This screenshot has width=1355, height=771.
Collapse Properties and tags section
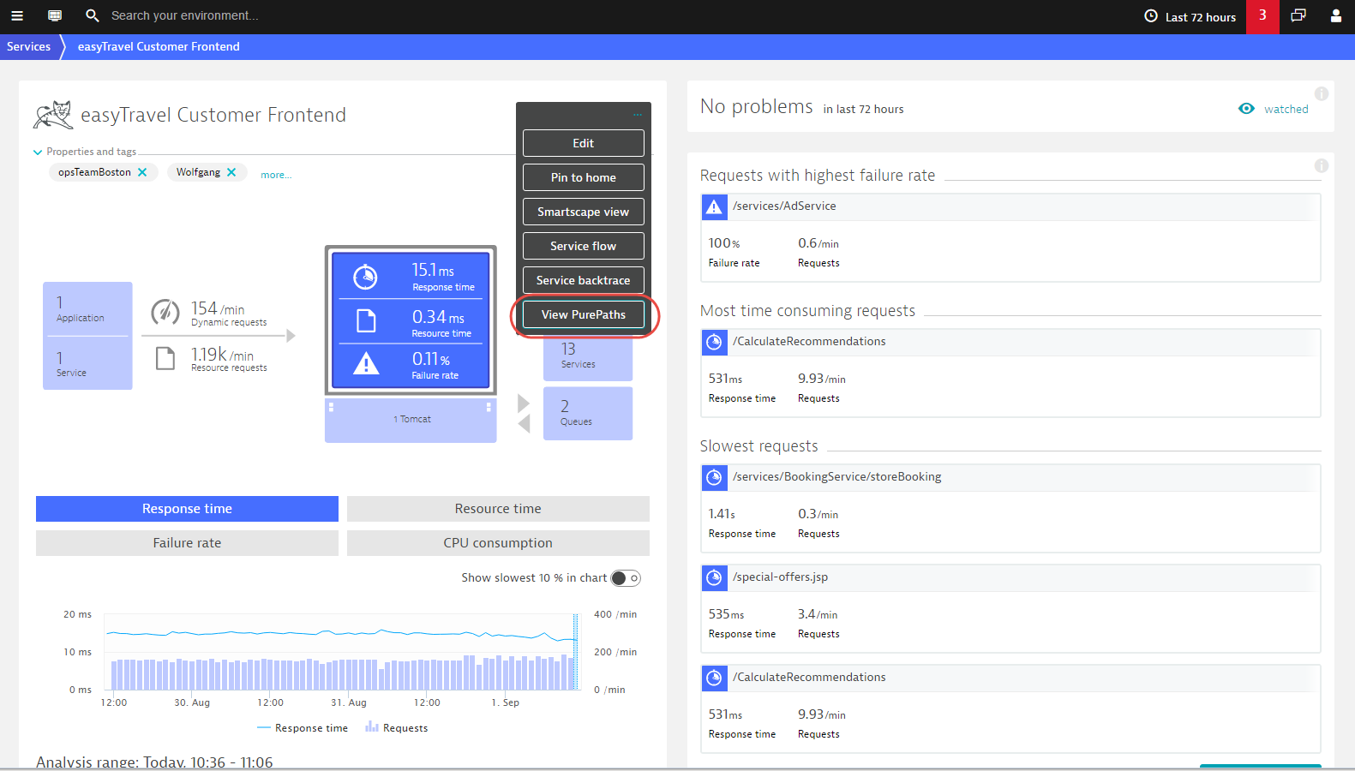coord(38,152)
